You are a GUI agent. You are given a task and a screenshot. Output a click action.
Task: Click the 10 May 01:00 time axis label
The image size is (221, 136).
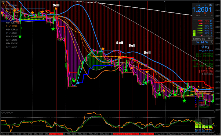pos(172,134)
